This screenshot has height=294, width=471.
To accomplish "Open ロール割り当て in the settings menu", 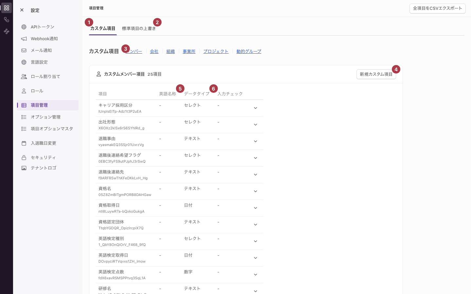I will point(48,76).
